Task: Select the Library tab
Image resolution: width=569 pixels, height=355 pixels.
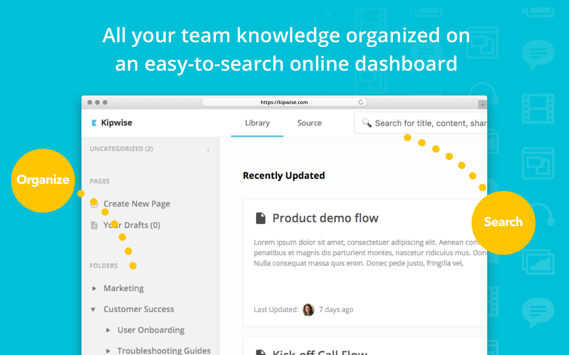Action: 257,123
